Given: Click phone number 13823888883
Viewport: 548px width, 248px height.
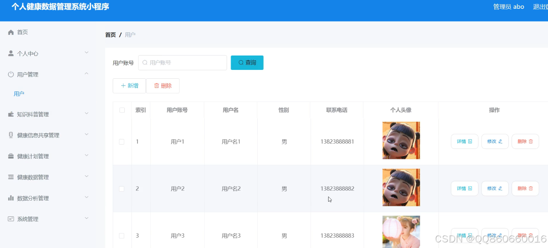Looking at the screenshot, I should (337, 236).
